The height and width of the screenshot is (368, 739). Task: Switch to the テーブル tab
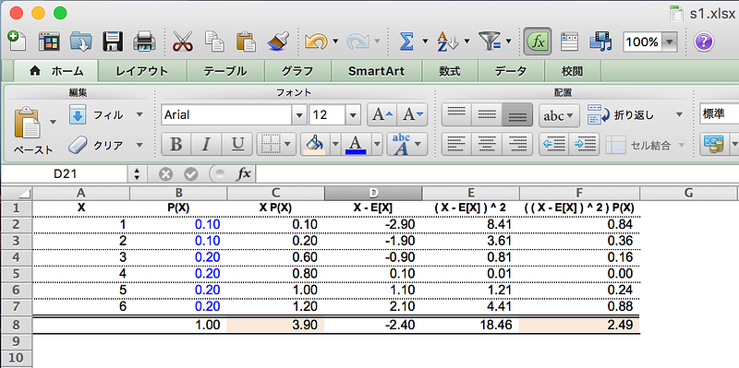pyautogui.click(x=224, y=71)
